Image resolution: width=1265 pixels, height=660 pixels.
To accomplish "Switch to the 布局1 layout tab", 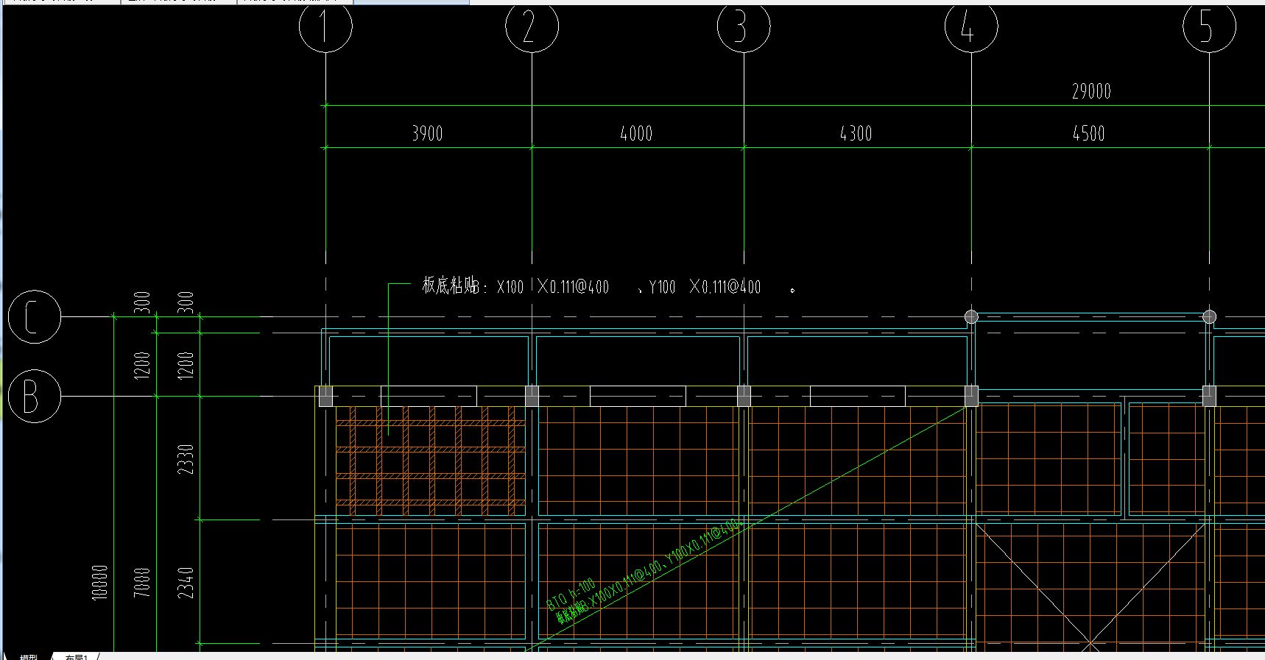I will 76,656.
